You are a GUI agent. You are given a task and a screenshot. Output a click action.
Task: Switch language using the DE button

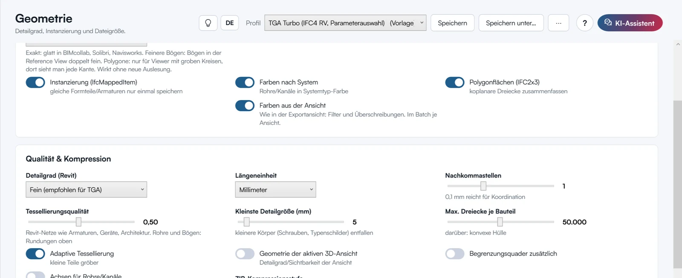(x=230, y=23)
